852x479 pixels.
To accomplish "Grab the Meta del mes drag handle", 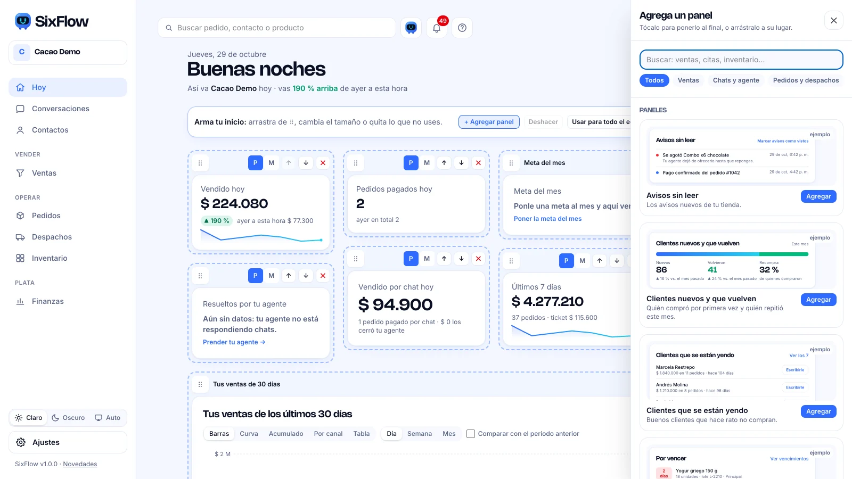I will [x=511, y=163].
